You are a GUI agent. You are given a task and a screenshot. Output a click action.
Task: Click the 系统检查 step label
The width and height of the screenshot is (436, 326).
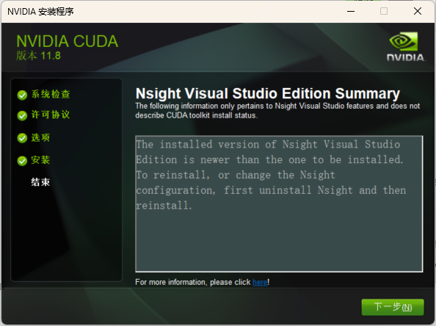(x=51, y=94)
